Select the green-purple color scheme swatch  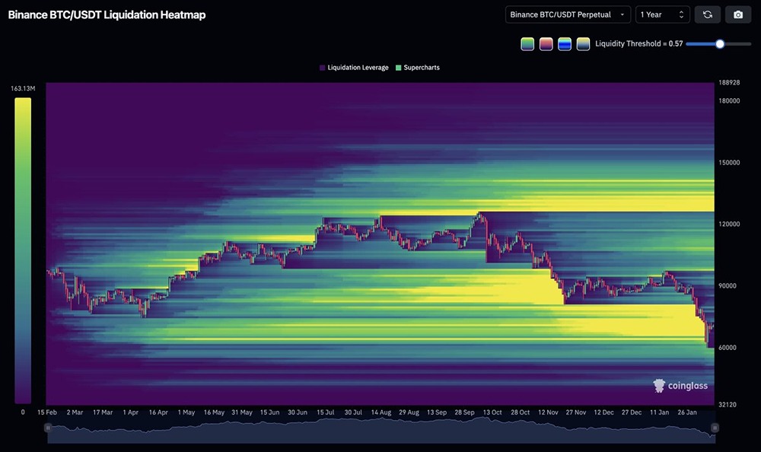[527, 43]
